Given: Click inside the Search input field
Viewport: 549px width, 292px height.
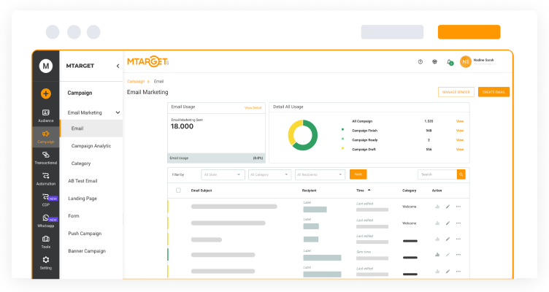Looking at the screenshot, I should tap(437, 174).
